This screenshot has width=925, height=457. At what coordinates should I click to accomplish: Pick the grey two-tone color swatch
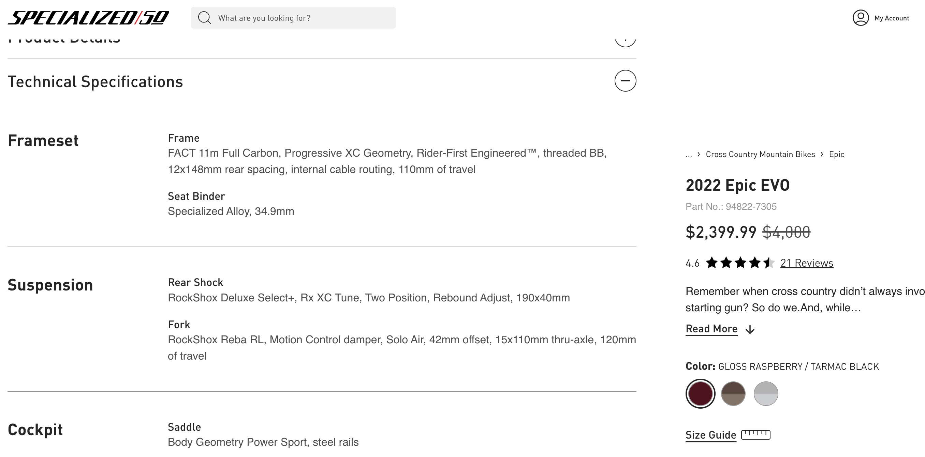point(766,394)
